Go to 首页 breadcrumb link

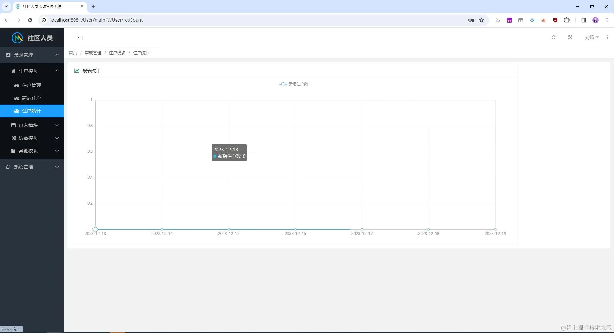(73, 53)
